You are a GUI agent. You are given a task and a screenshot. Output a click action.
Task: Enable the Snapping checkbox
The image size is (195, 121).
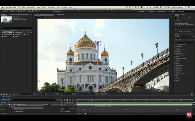pos(54,11)
